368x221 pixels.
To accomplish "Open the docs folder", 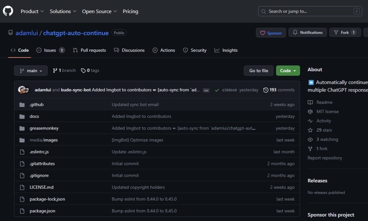I will click(34, 116).
